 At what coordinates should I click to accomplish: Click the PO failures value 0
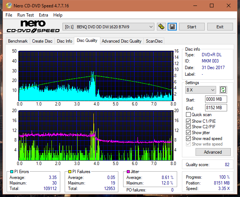172,190
